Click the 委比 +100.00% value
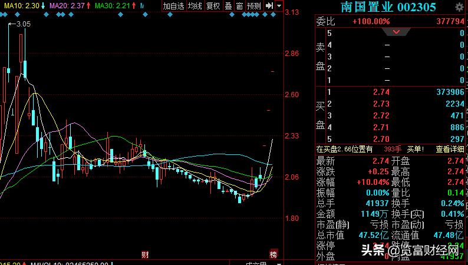Viewport: 468px width, 265px height. pos(371,21)
